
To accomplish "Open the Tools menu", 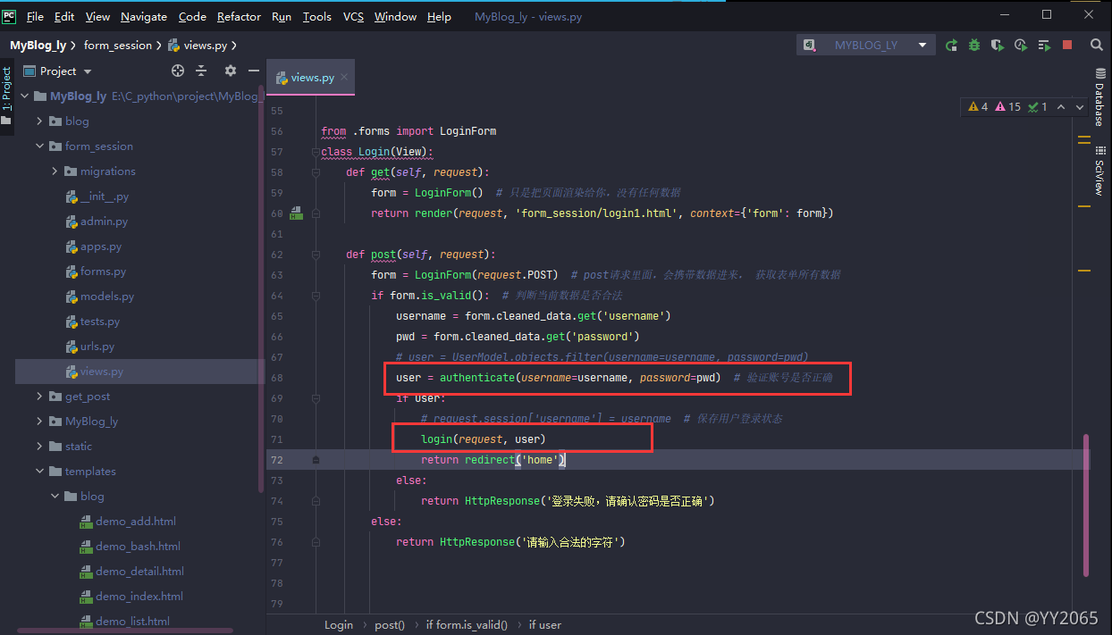I will [316, 16].
